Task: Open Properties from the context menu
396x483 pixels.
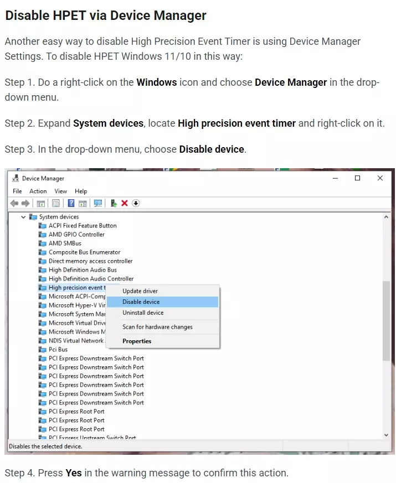Action: point(162,341)
